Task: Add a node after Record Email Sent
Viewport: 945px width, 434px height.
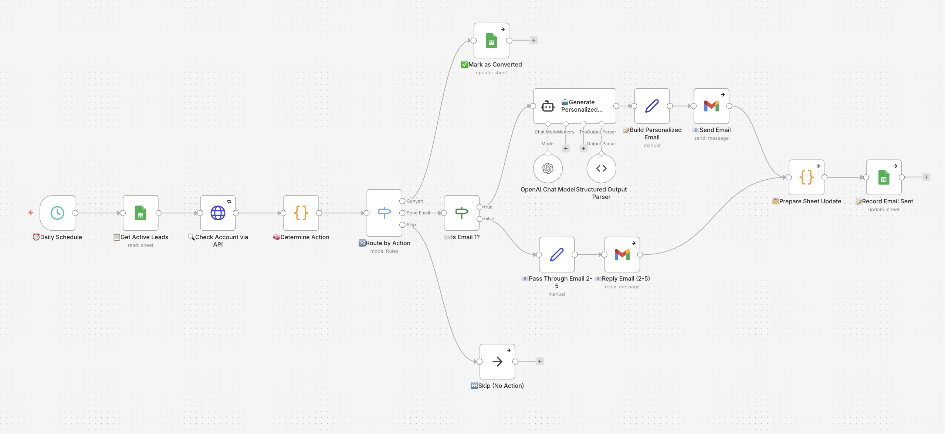Action: pyautogui.click(x=925, y=177)
